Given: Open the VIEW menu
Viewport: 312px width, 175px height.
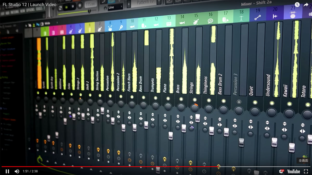Looking at the screenshot, I should (x=23, y=11).
